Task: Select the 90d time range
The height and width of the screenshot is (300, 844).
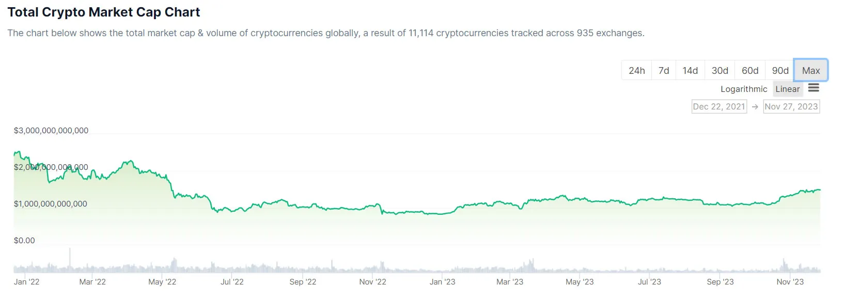Action: coord(780,70)
